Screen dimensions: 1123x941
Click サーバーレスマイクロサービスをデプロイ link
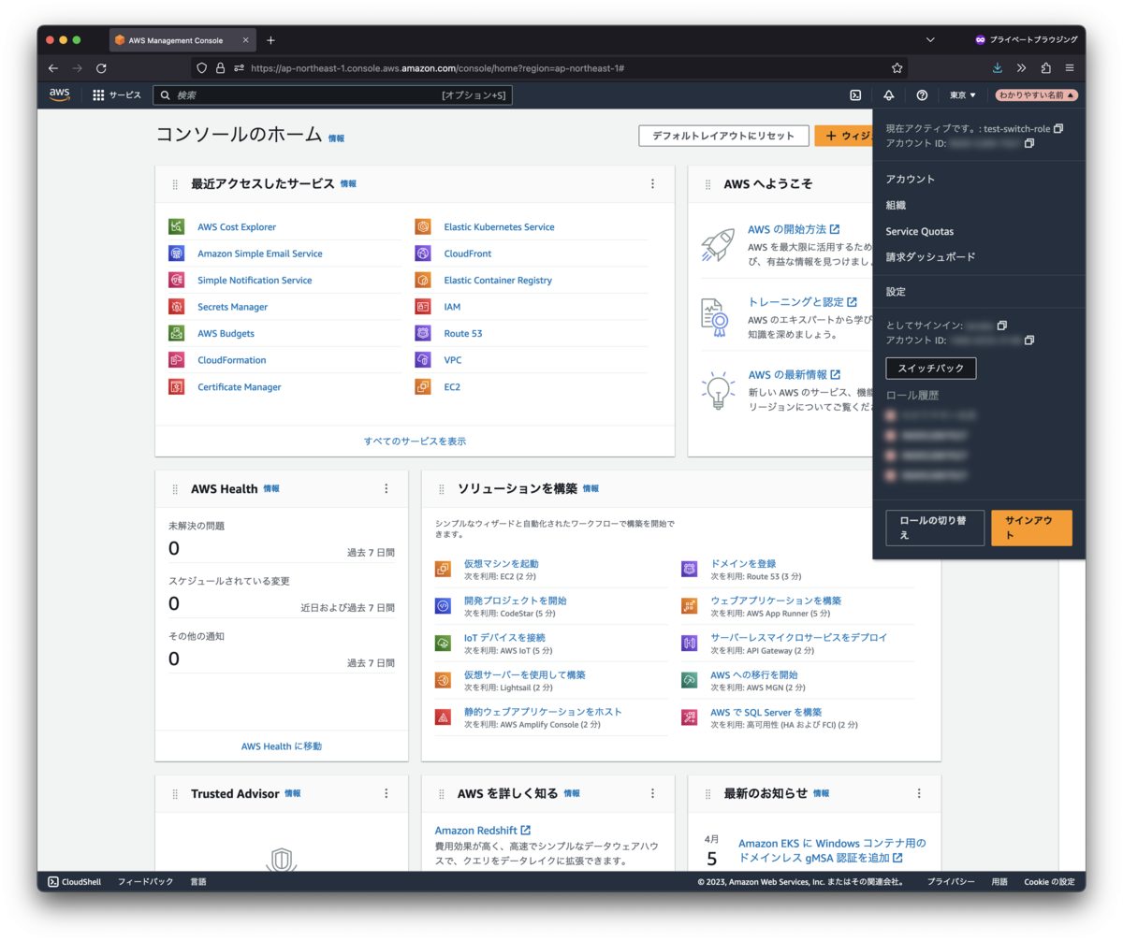coord(798,637)
